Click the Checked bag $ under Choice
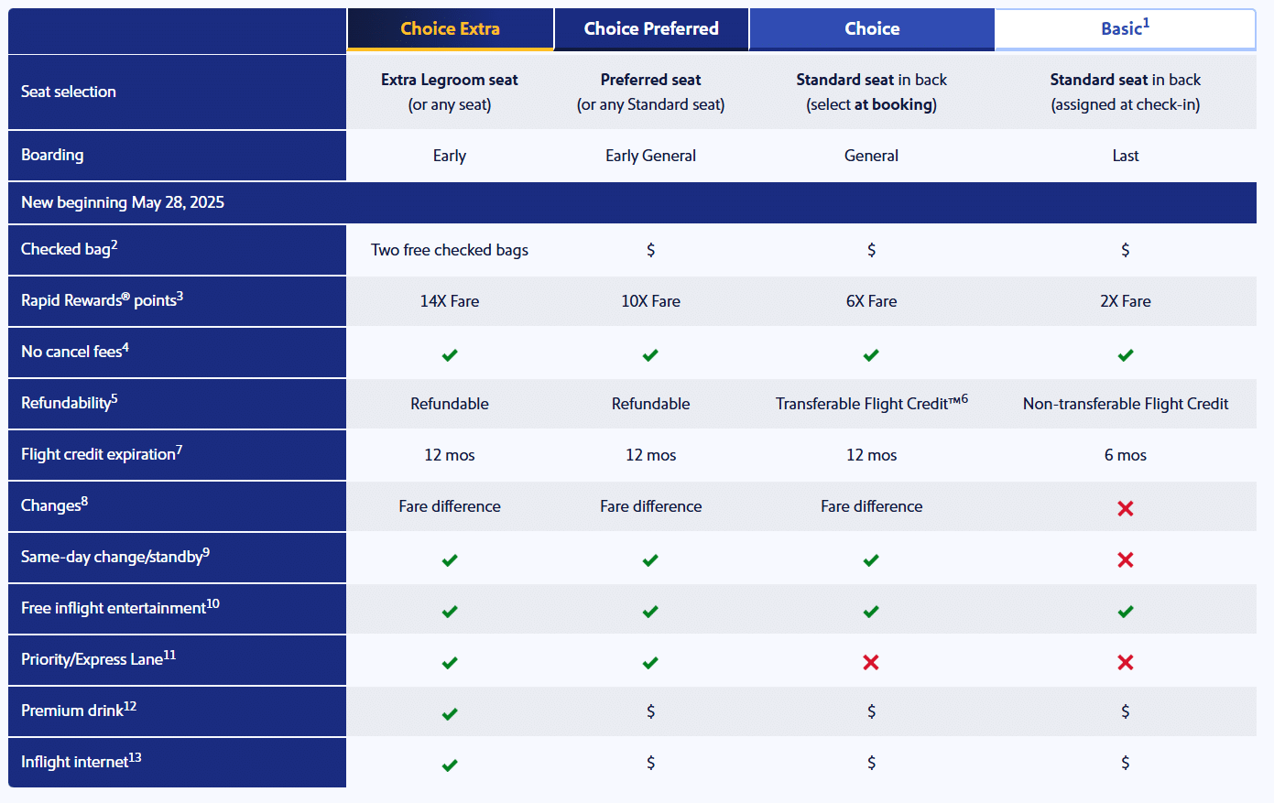This screenshot has height=803, width=1274. click(871, 250)
